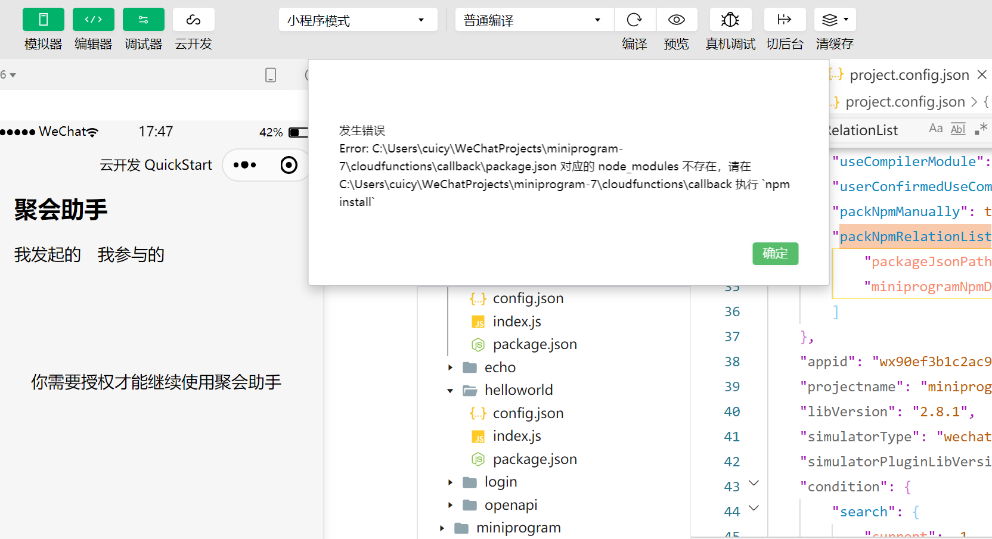
Task: Click the "appid" key in editor
Action: click(x=827, y=362)
